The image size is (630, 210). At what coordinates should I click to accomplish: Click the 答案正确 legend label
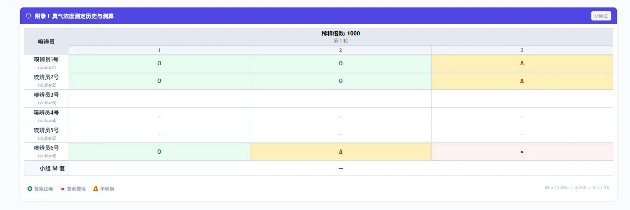click(x=43, y=189)
